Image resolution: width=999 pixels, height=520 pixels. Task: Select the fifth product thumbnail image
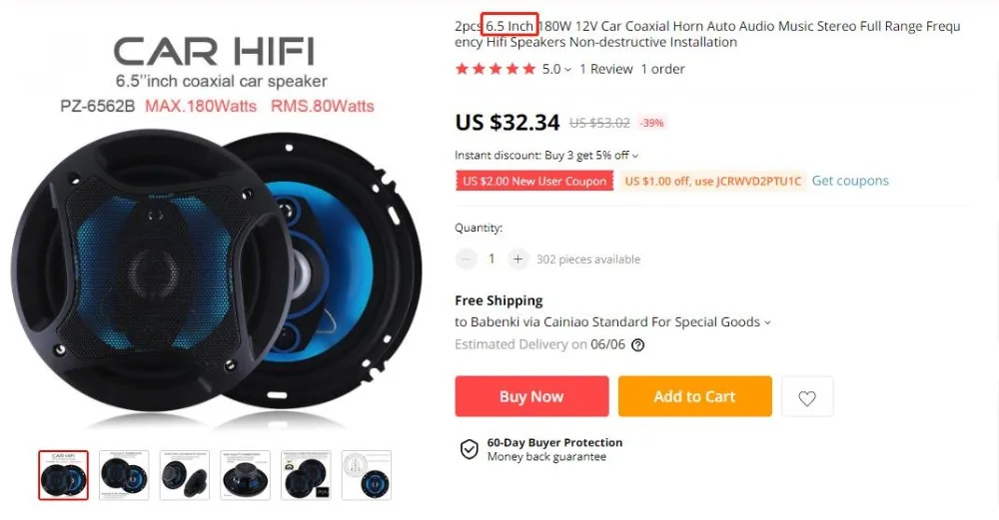pos(306,475)
